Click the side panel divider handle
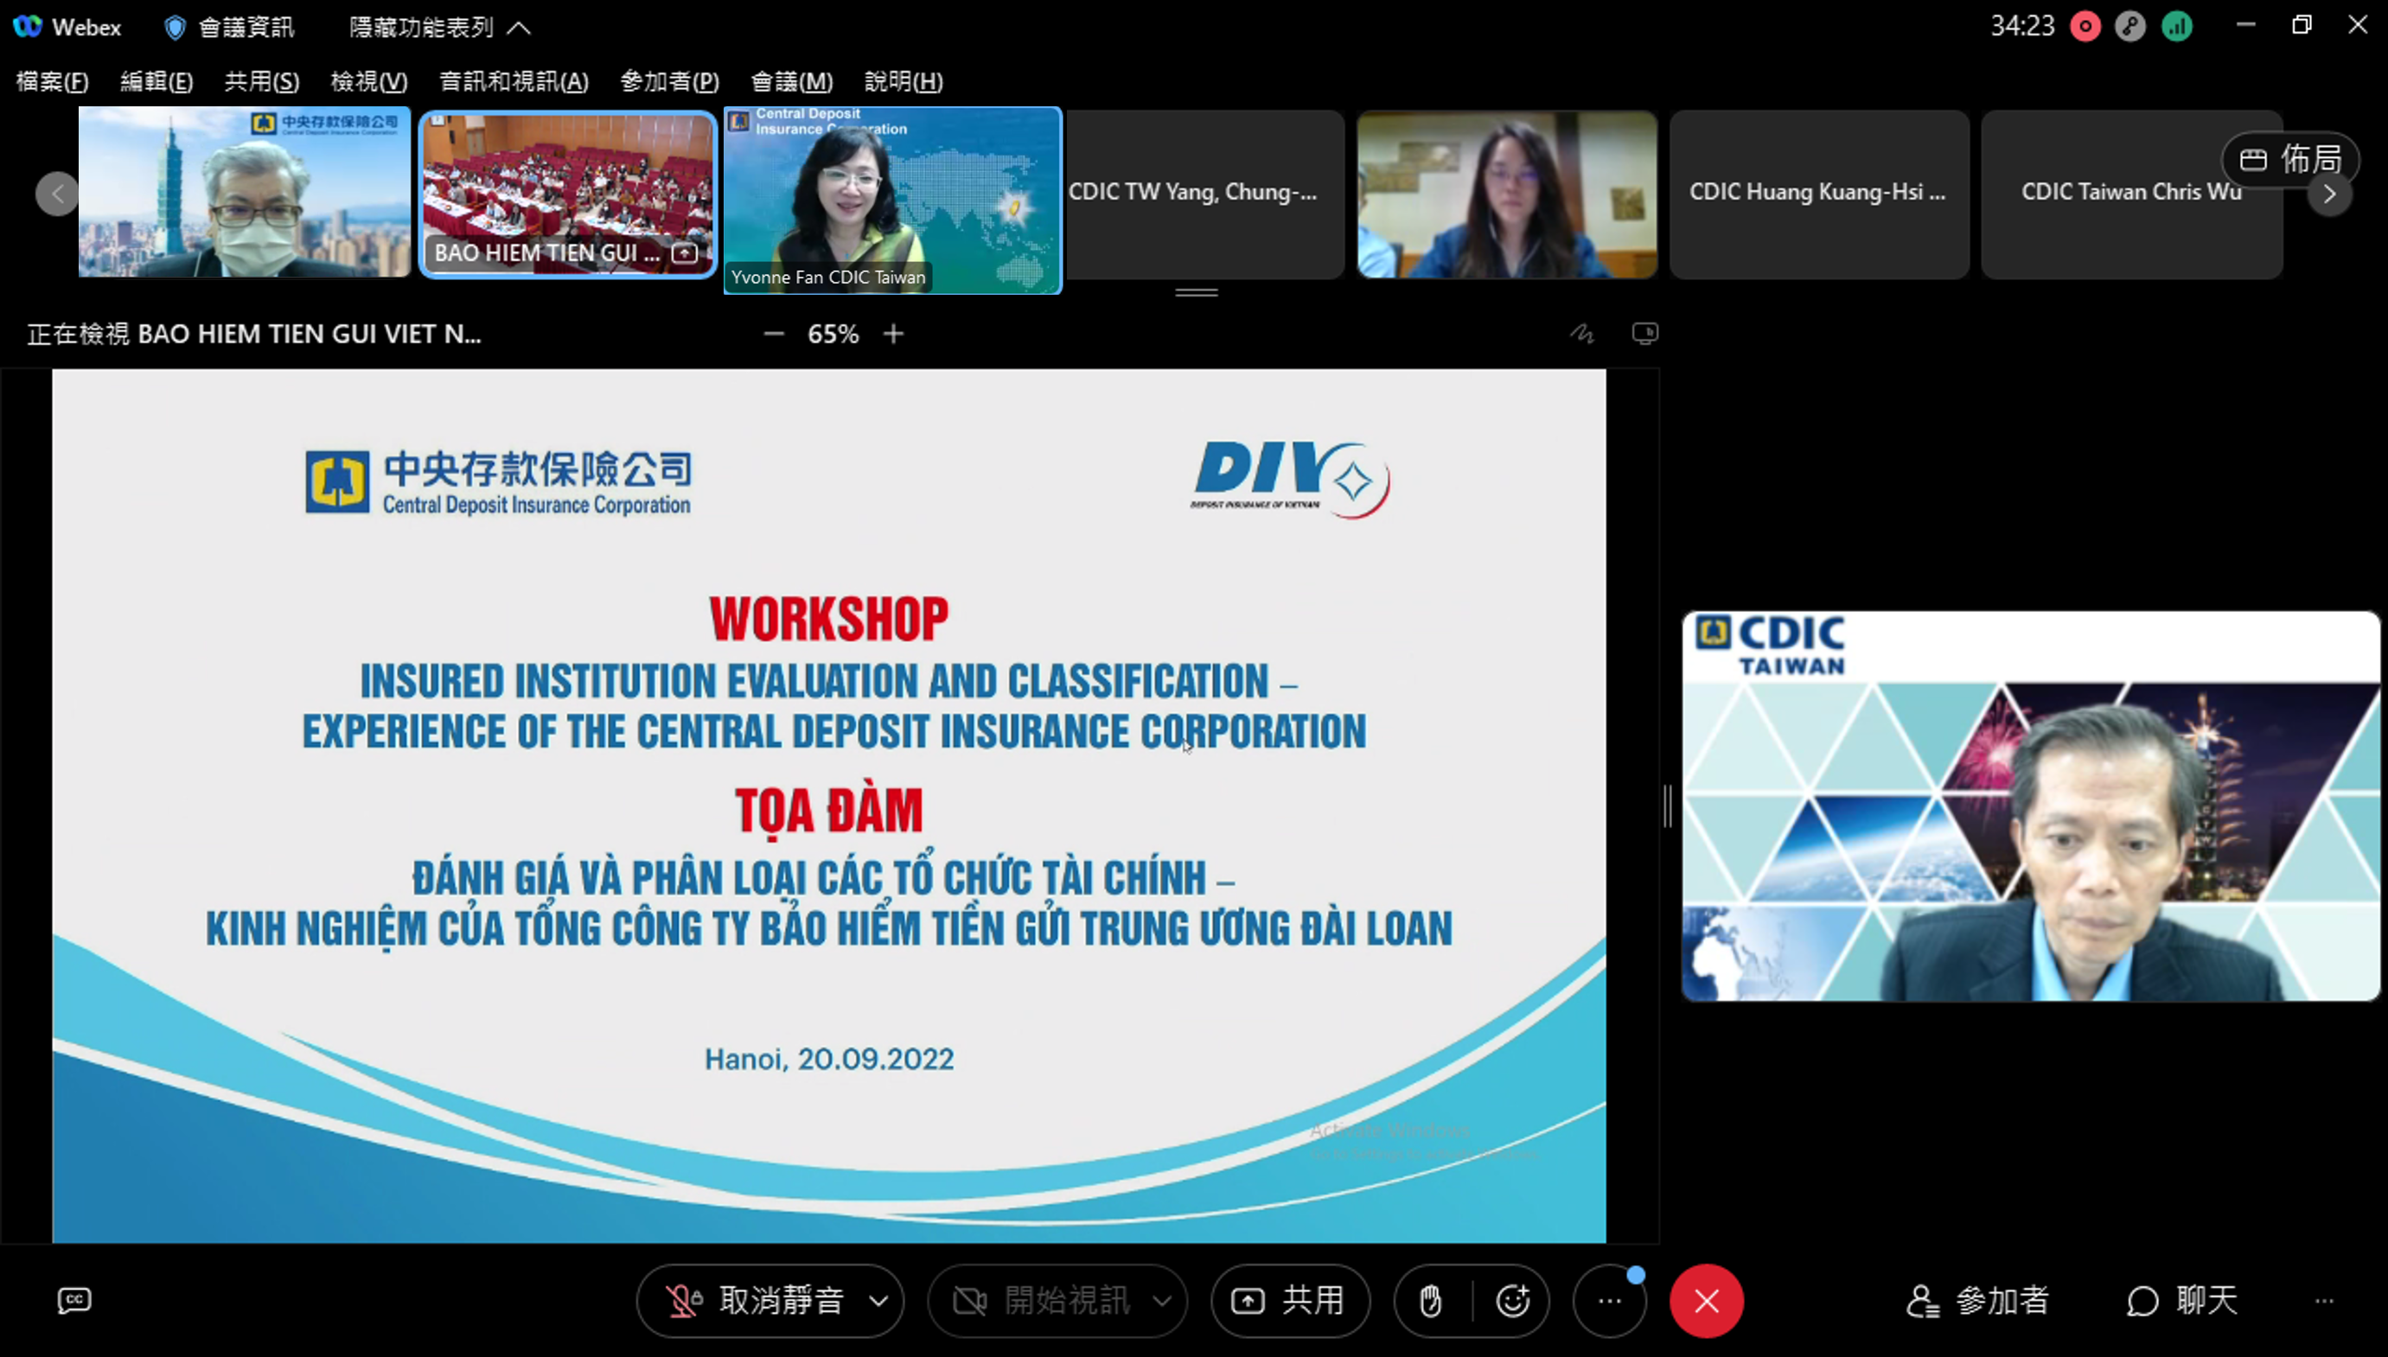 tap(1668, 806)
